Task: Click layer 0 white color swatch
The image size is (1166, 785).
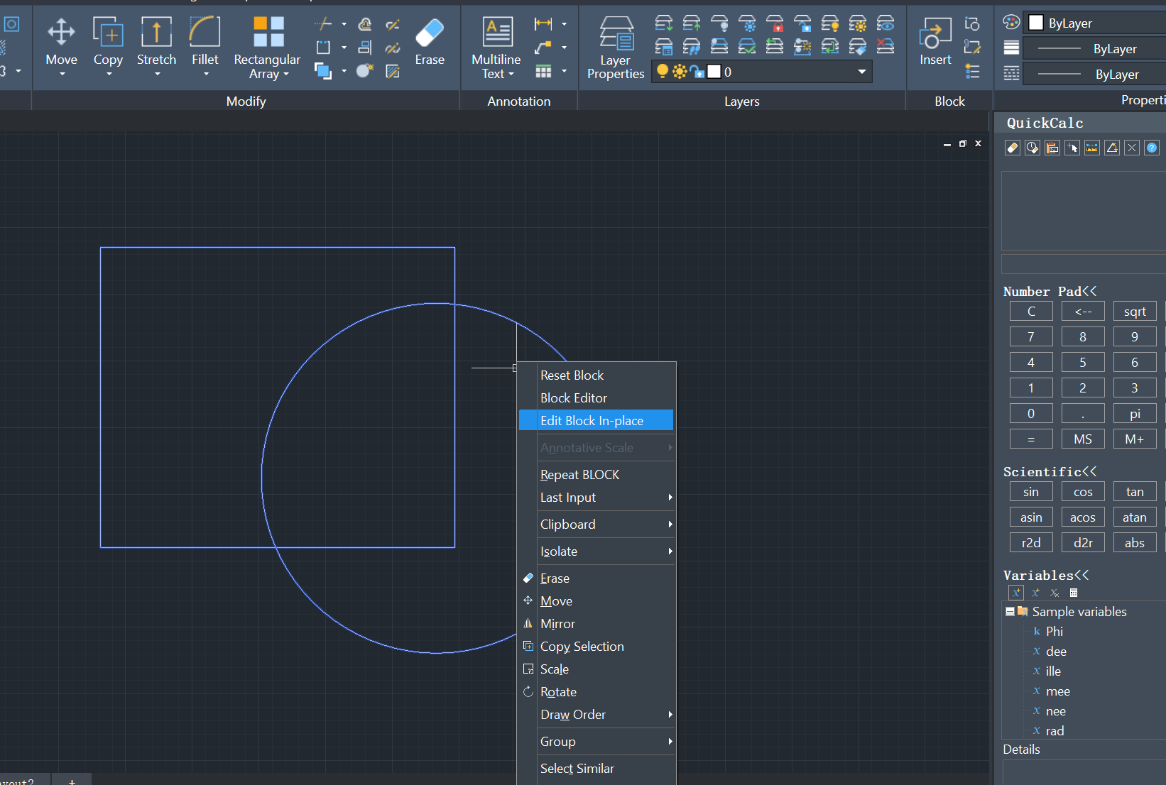Action: click(714, 72)
